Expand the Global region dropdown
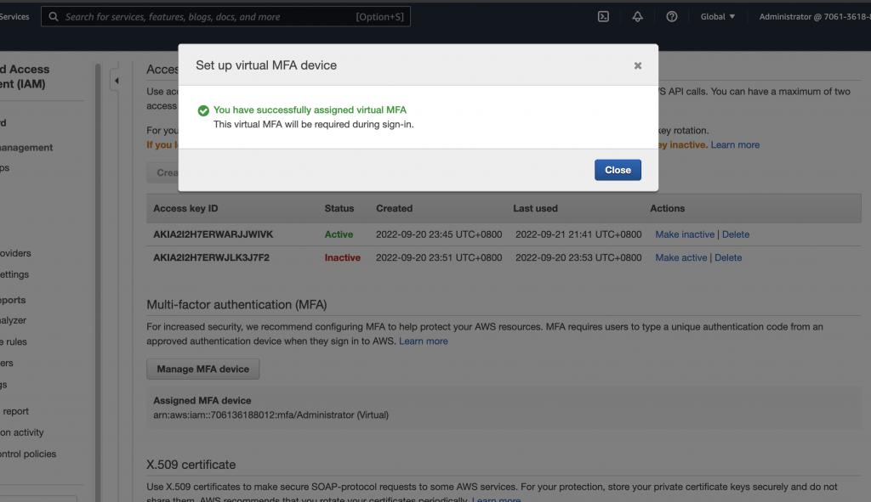Image resolution: width=871 pixels, height=502 pixels. pyautogui.click(x=718, y=17)
